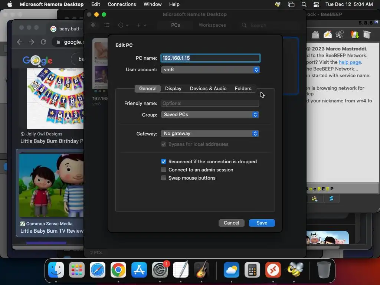Open System Settings from the Dock
The width and height of the screenshot is (380, 285).
(x=160, y=270)
